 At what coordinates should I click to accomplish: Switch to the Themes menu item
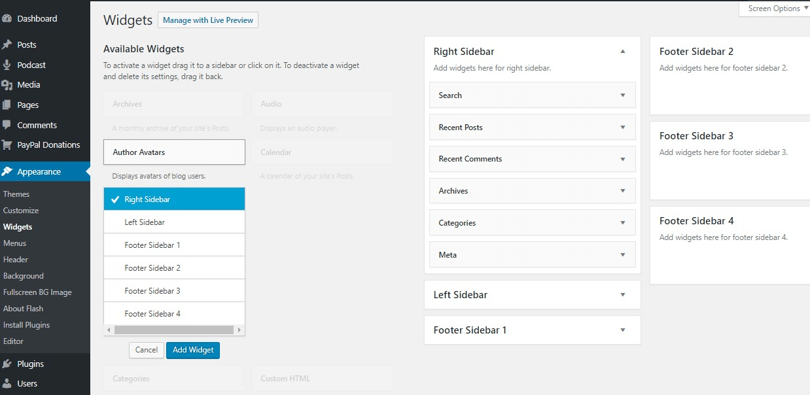[x=16, y=194]
